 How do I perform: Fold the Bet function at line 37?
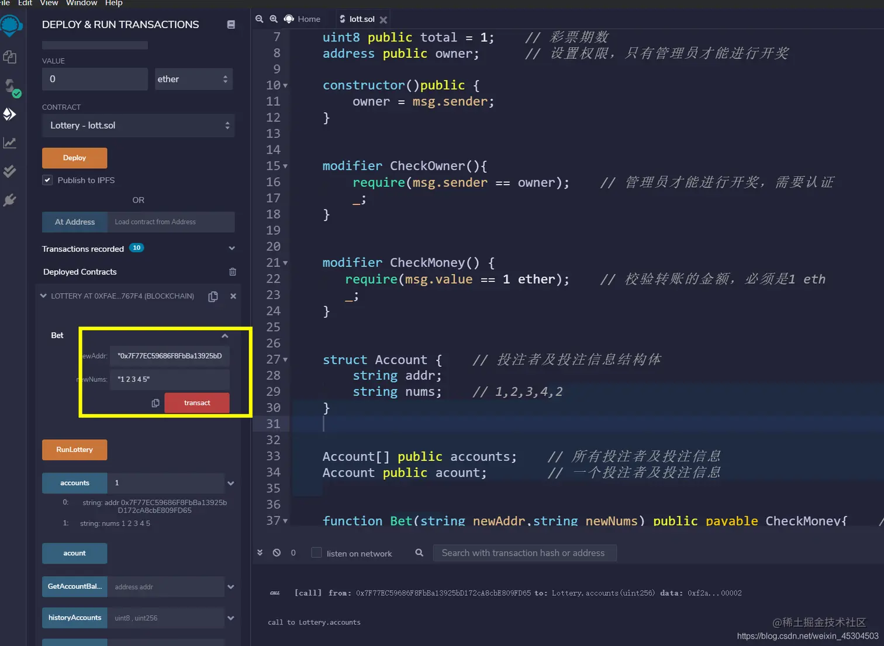click(285, 521)
